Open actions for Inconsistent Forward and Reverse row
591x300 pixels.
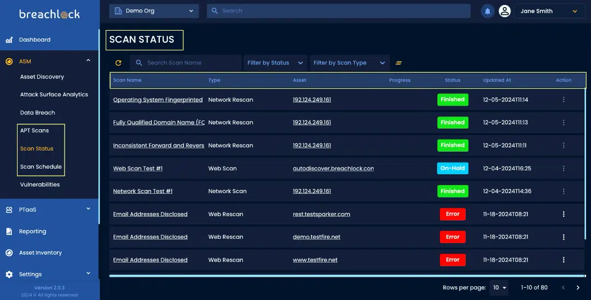pos(564,145)
